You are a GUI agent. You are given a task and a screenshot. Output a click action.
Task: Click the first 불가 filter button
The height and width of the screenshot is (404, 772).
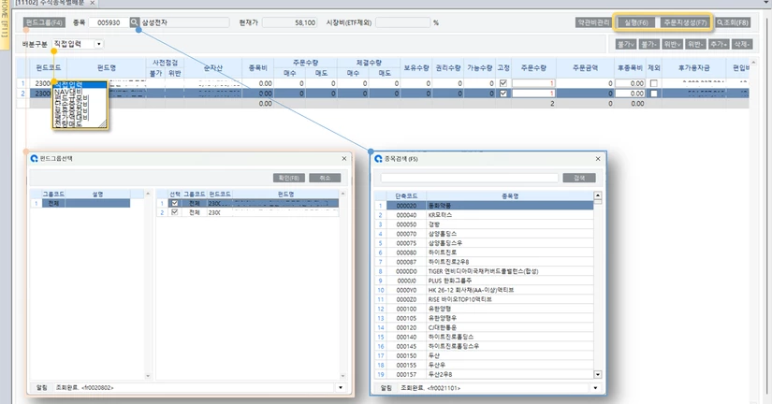pos(625,44)
